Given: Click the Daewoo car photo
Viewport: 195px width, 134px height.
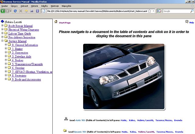Looking at the screenshot, I should pos(124,76).
